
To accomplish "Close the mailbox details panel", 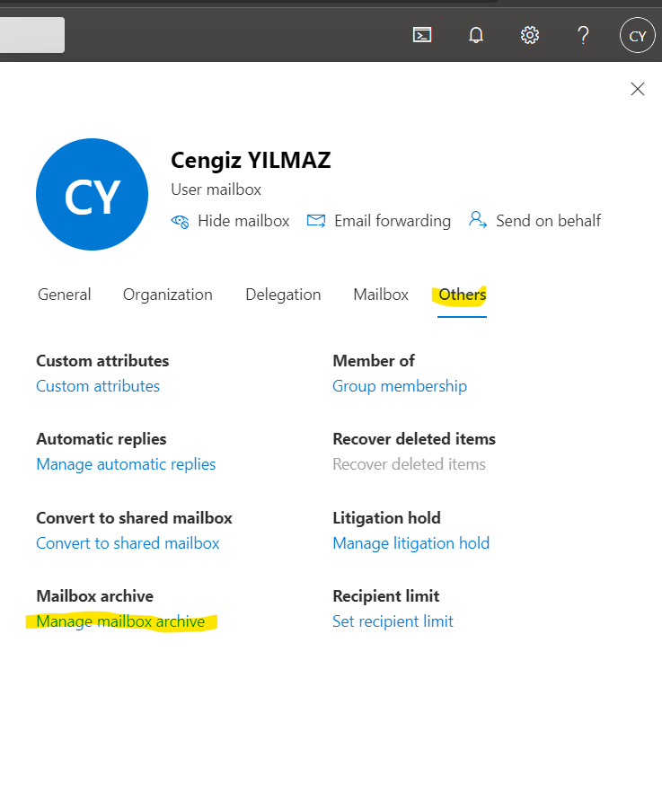I will tap(638, 89).
